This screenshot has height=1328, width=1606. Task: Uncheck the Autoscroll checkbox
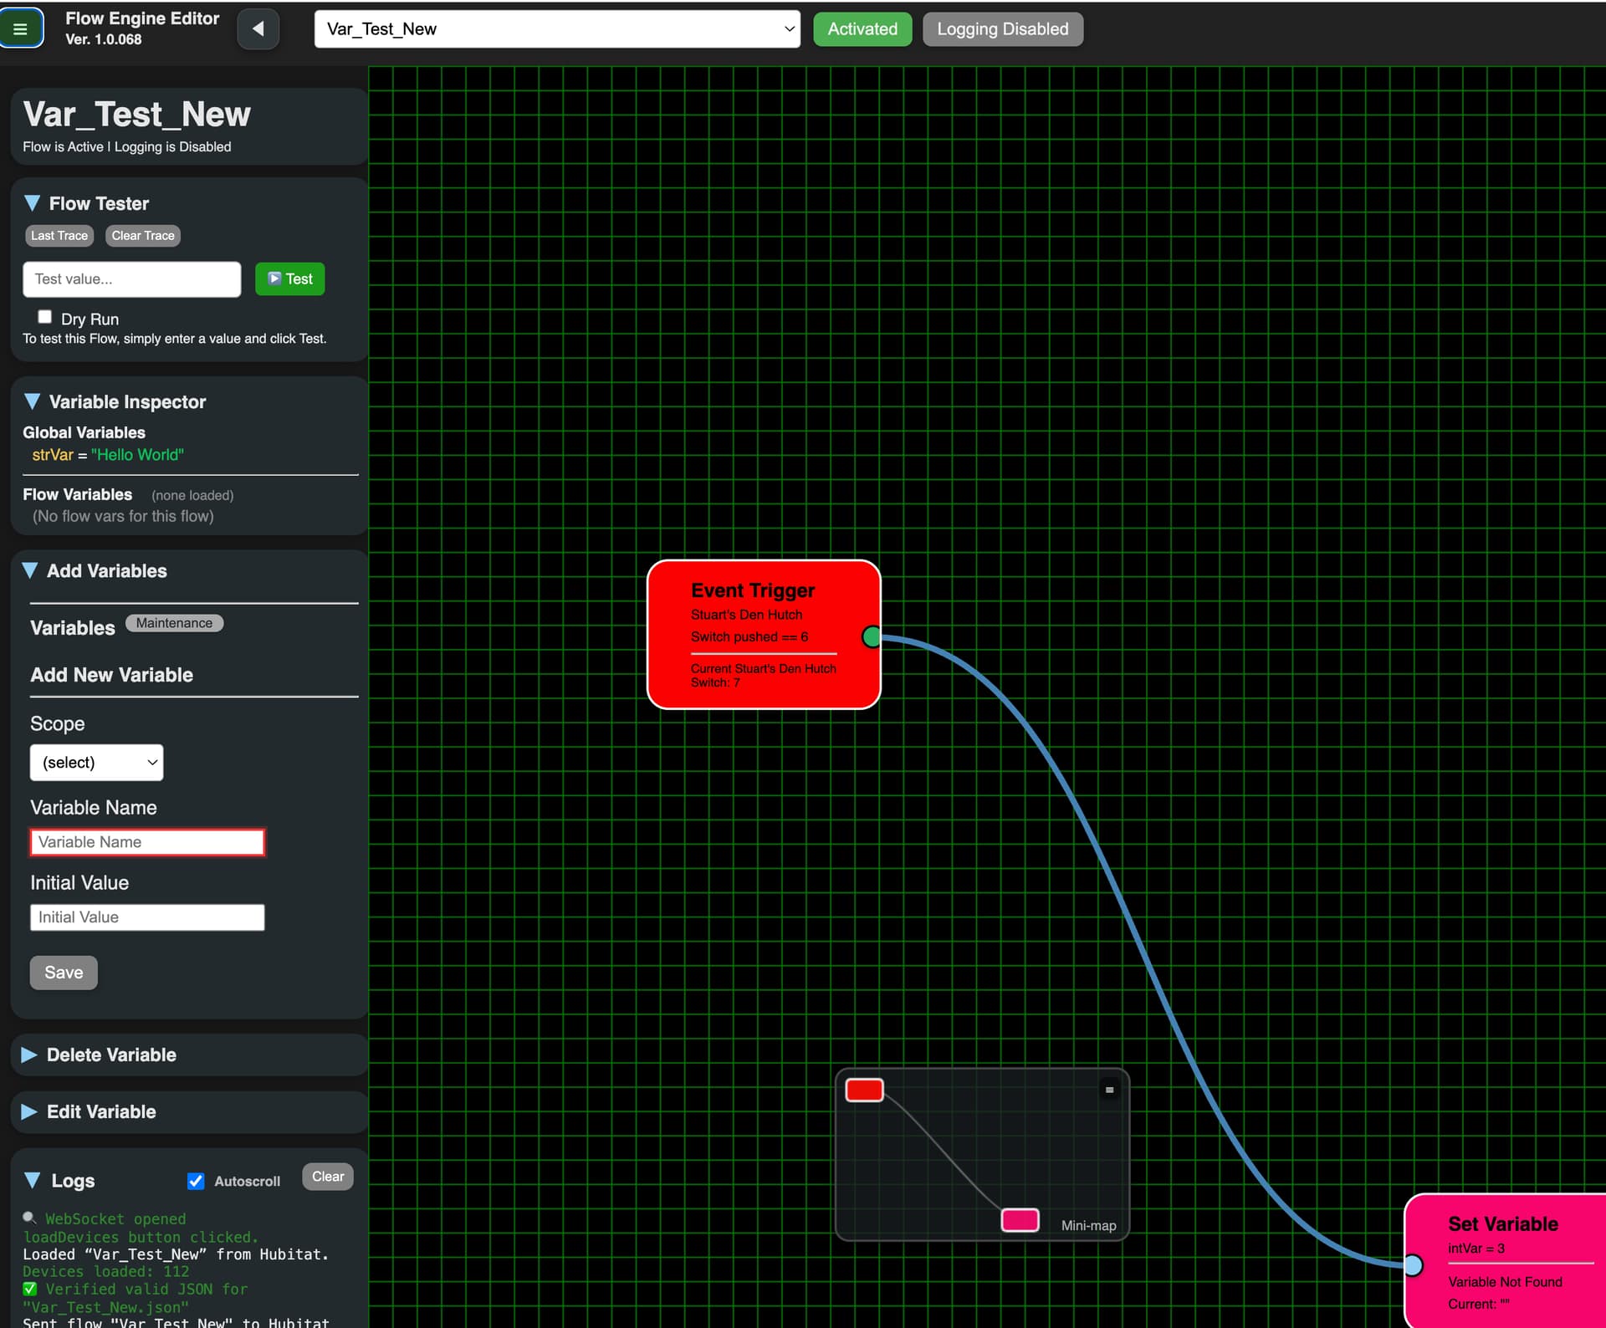coord(196,1181)
